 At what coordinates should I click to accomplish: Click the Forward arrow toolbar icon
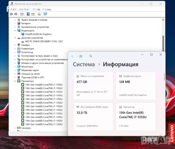tap(16, 14)
